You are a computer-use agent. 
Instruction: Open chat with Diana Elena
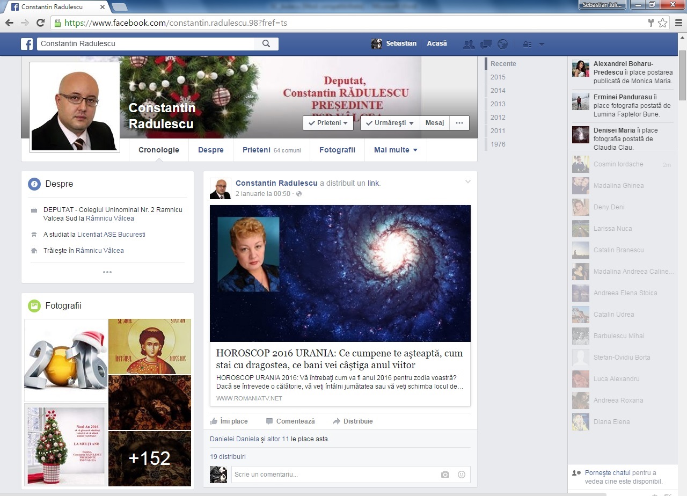[x=622, y=422]
